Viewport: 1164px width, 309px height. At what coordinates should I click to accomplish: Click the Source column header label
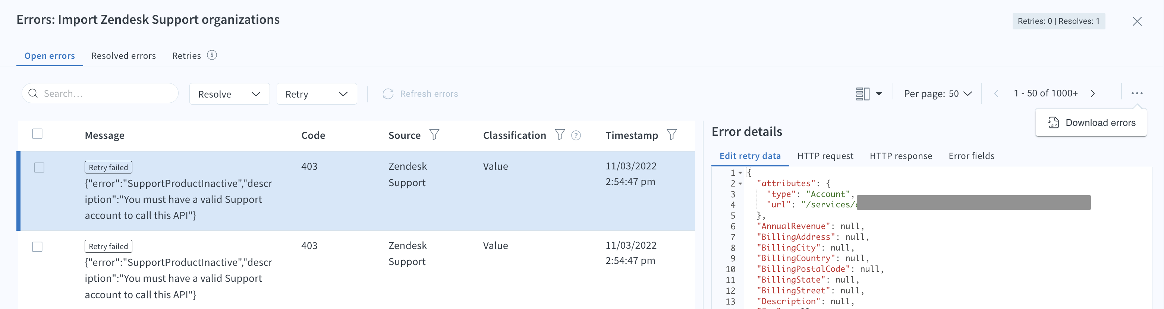coord(405,136)
